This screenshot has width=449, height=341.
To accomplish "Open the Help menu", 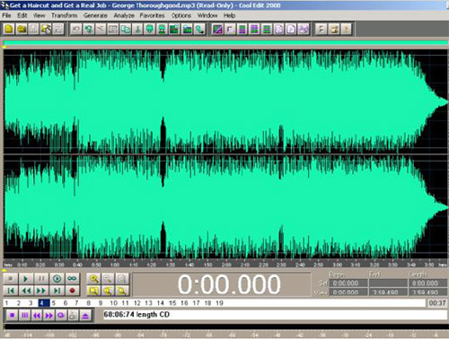I will (x=229, y=15).
